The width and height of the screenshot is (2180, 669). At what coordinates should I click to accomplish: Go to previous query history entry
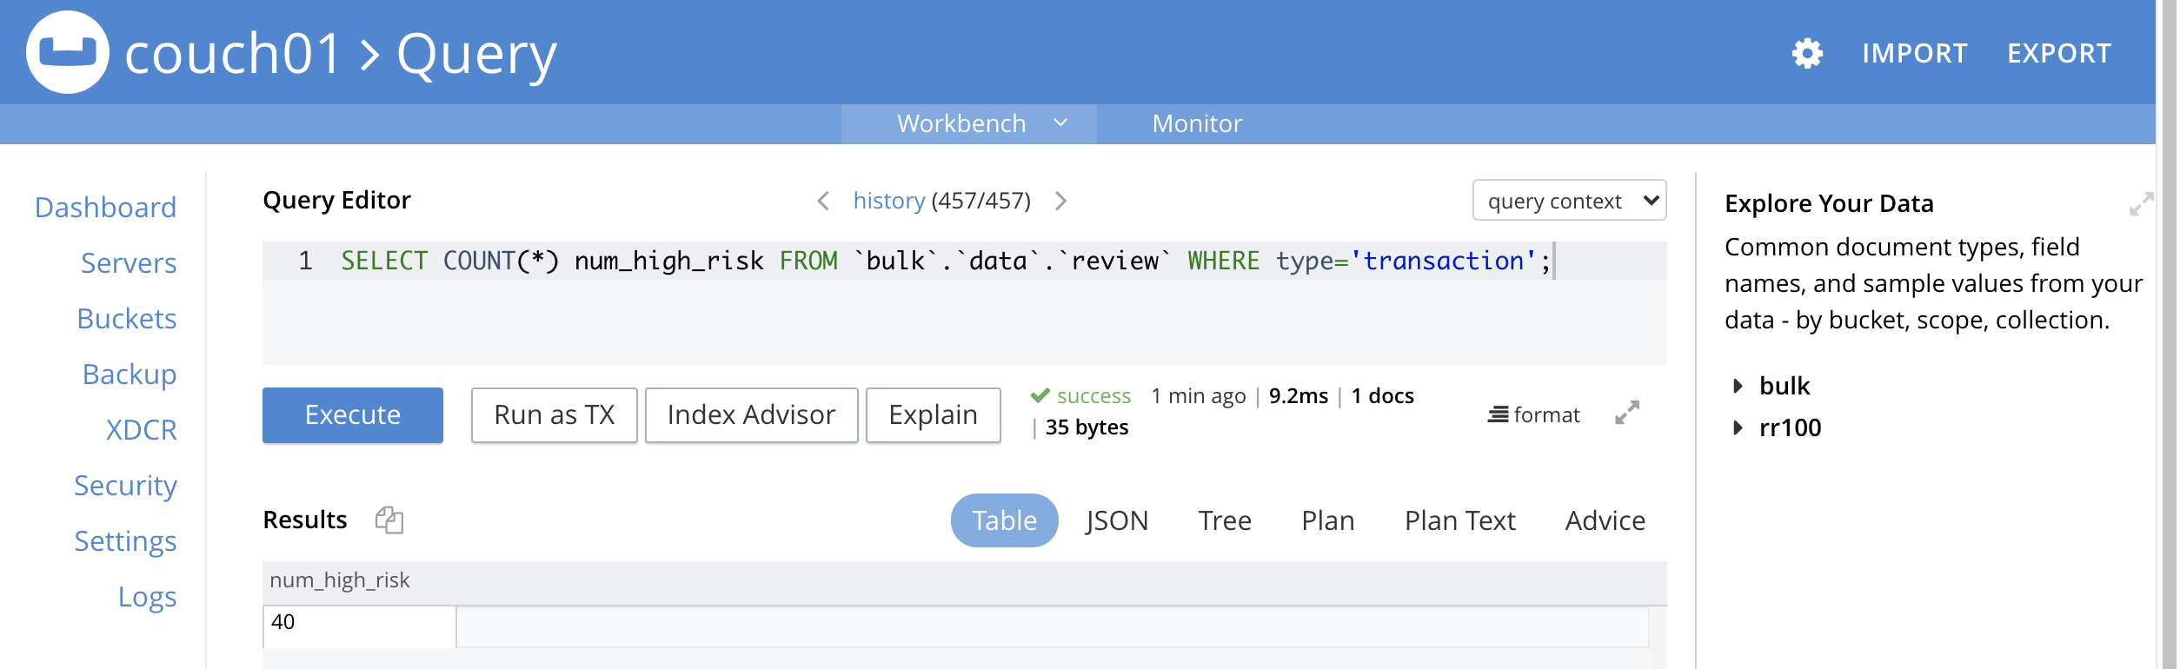(822, 202)
